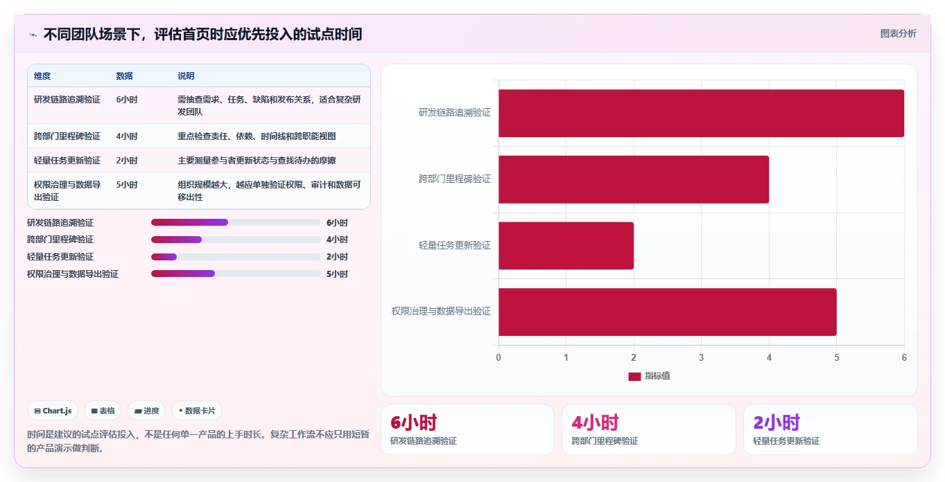Click the 轻量任务更新验证 progress bar
945x482 pixels.
(236, 257)
